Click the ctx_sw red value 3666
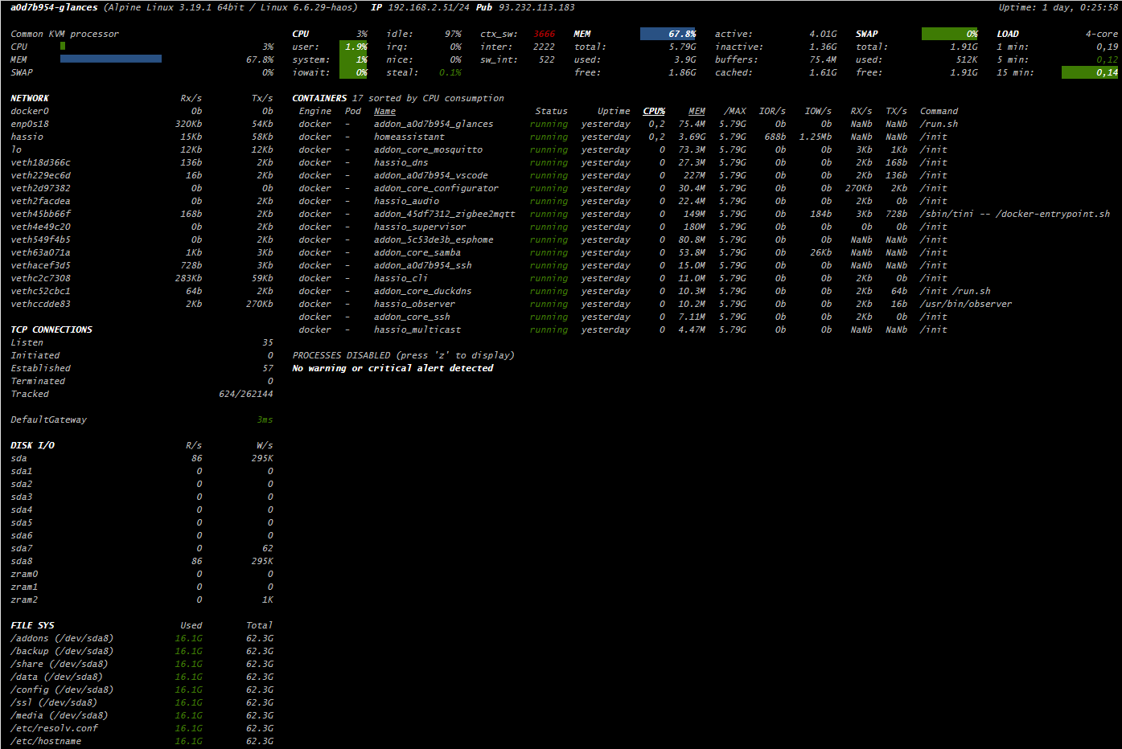This screenshot has height=749, width=1122. (x=545, y=34)
